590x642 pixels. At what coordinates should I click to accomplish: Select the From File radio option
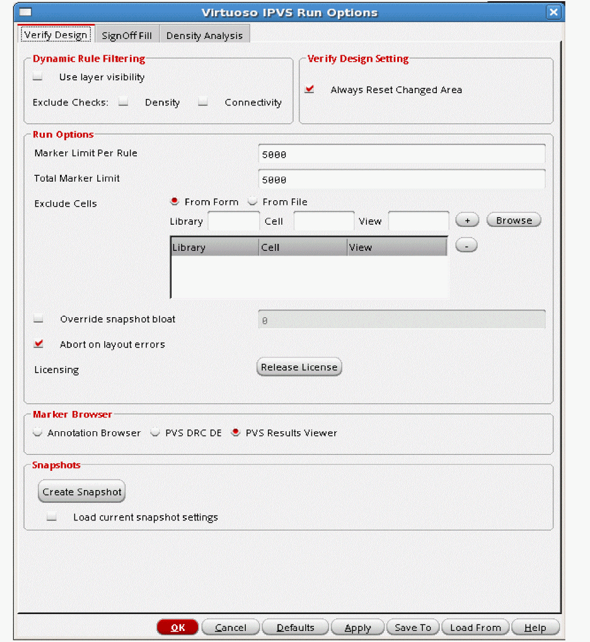point(252,201)
